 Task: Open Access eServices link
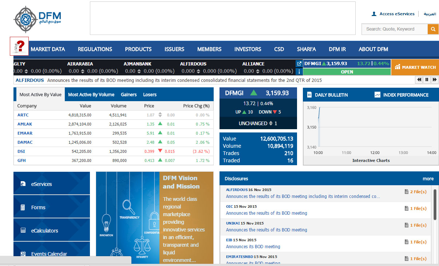pos(397,14)
